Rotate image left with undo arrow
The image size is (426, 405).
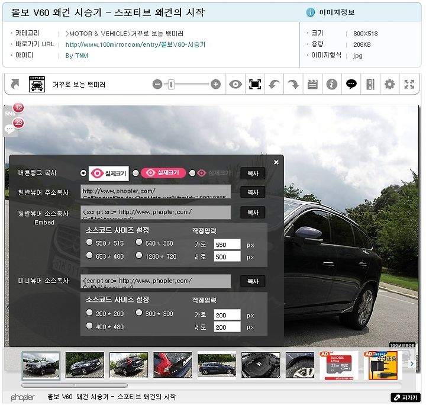click(x=274, y=84)
